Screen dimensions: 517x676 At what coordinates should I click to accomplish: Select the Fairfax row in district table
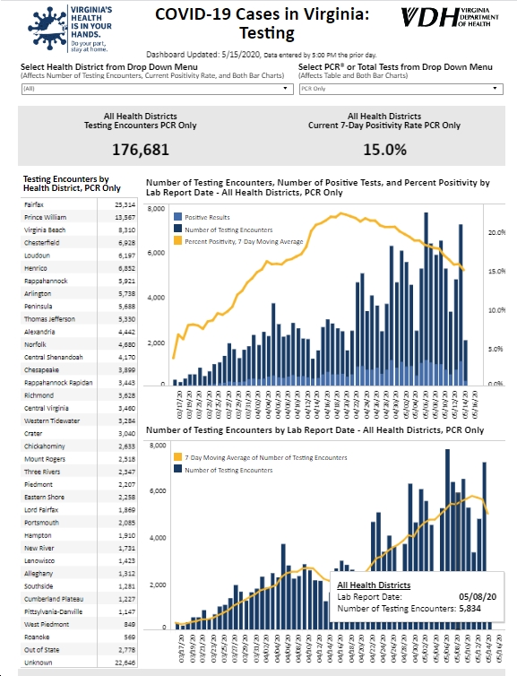pyautogui.click(x=79, y=204)
